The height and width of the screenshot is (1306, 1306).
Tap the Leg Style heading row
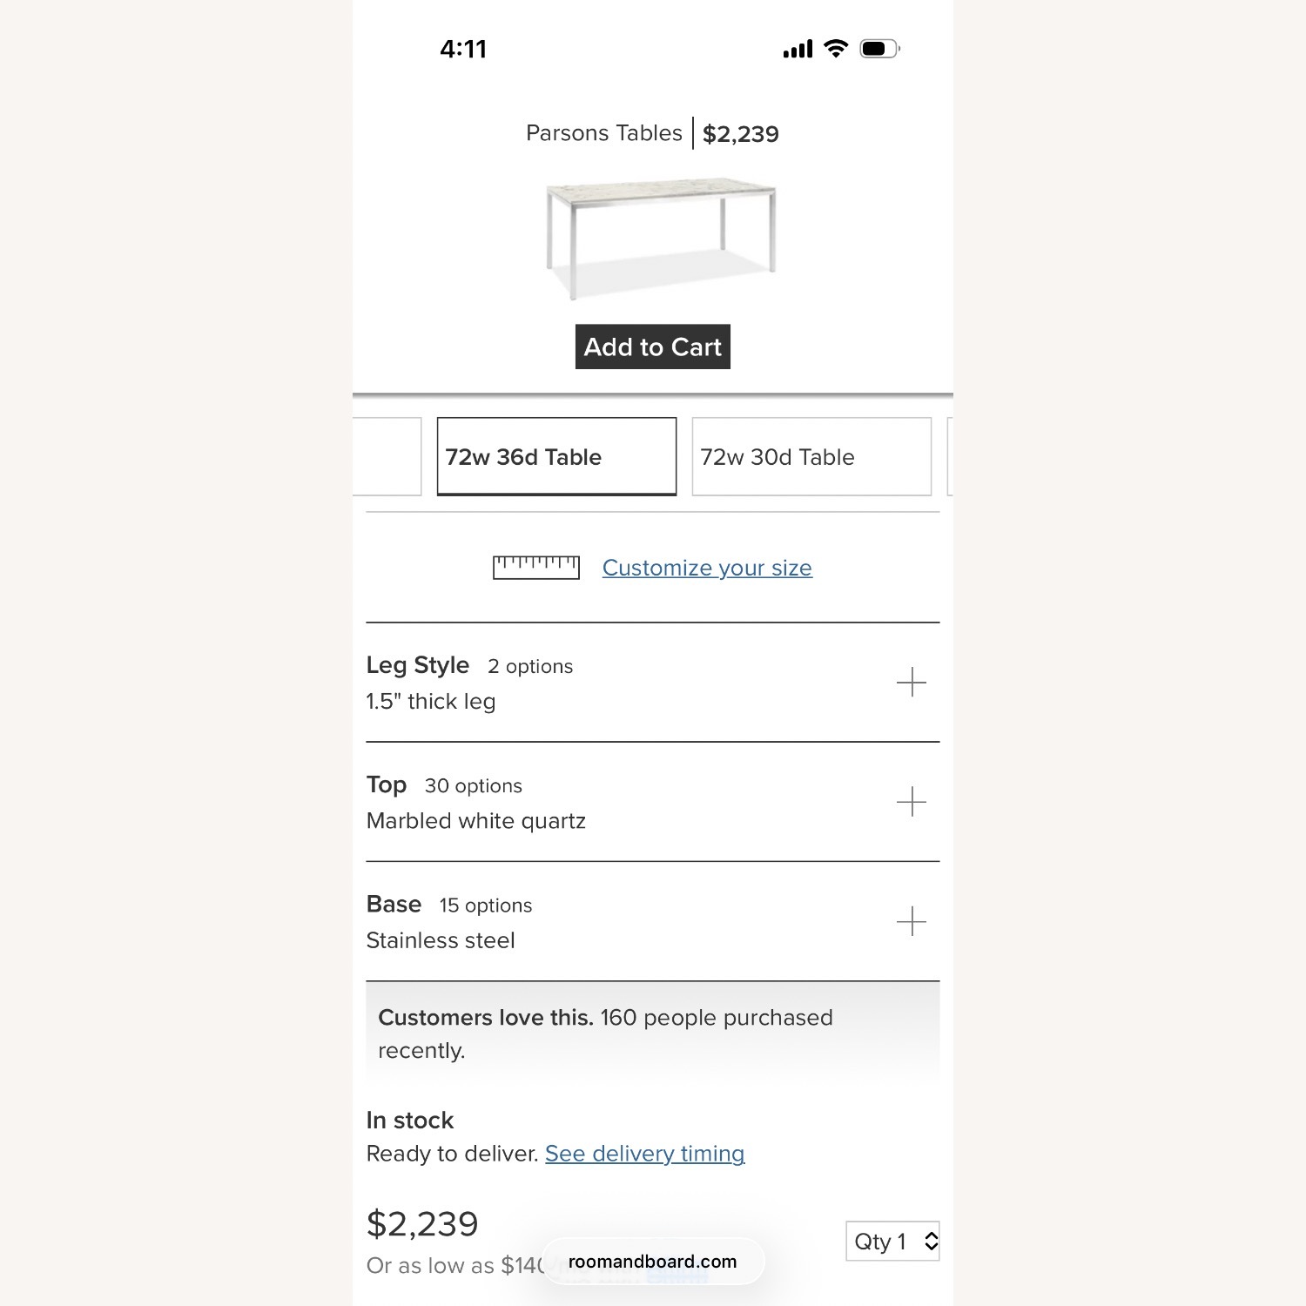[x=418, y=666]
